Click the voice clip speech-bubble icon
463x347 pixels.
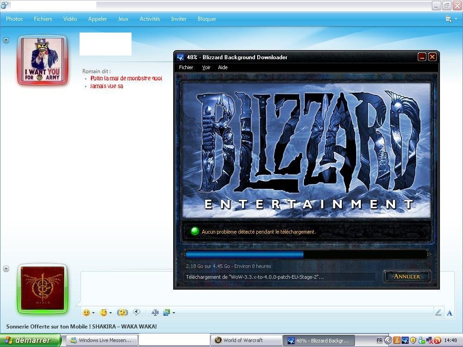coord(137,312)
